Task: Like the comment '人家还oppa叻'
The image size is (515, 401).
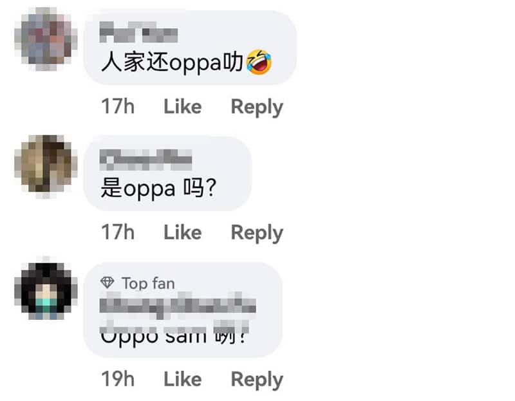Action: [x=183, y=106]
